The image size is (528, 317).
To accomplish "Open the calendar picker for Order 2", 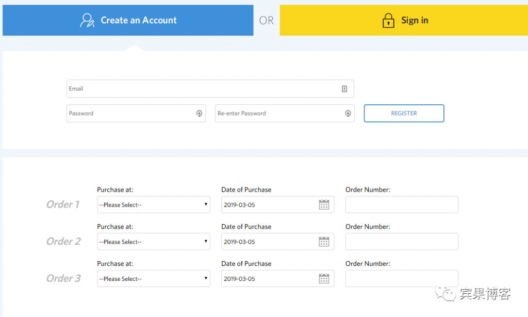I will [x=324, y=242].
